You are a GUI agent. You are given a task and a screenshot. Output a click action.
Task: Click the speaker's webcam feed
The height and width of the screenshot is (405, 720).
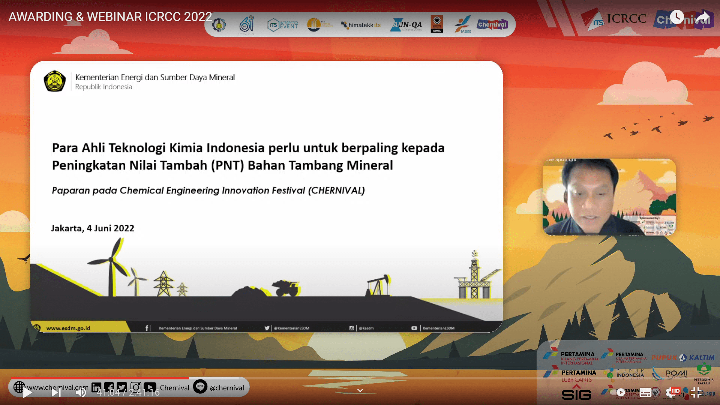609,197
